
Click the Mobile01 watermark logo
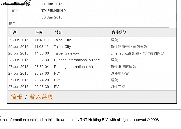16,3
